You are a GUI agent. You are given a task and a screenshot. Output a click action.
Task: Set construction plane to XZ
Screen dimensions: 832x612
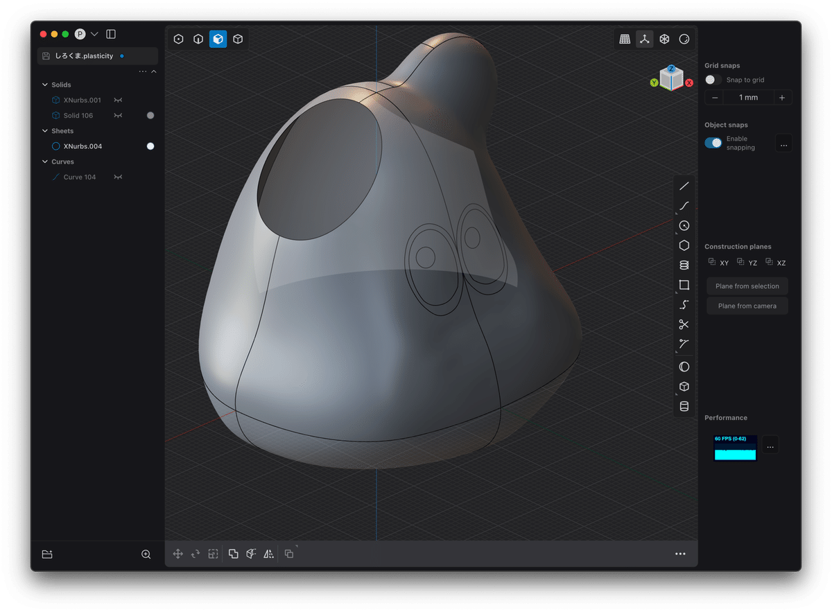[x=776, y=263]
